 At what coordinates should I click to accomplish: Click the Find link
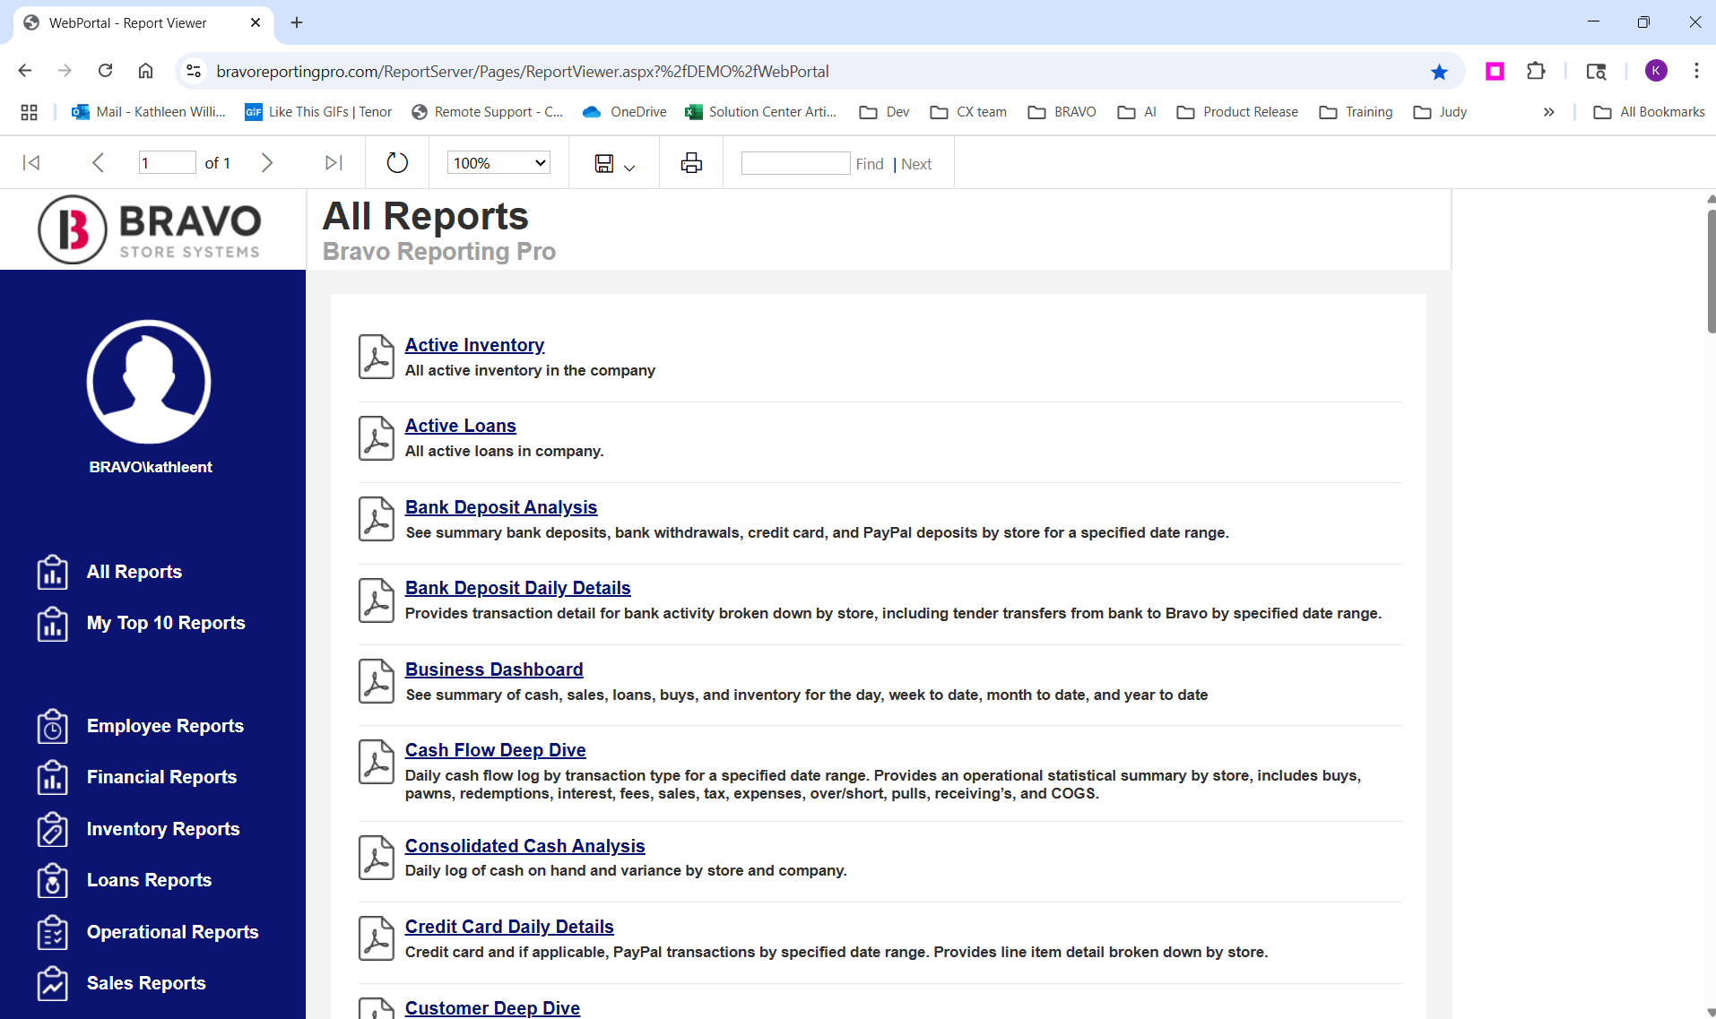pos(870,164)
